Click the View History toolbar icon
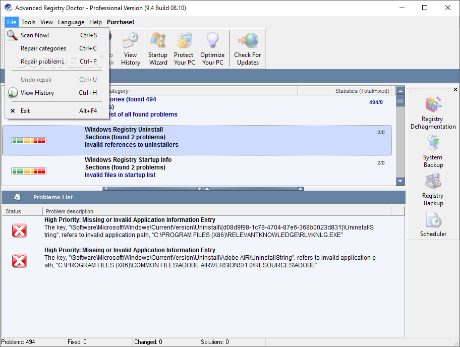This screenshot has width=460, height=347. point(130,41)
